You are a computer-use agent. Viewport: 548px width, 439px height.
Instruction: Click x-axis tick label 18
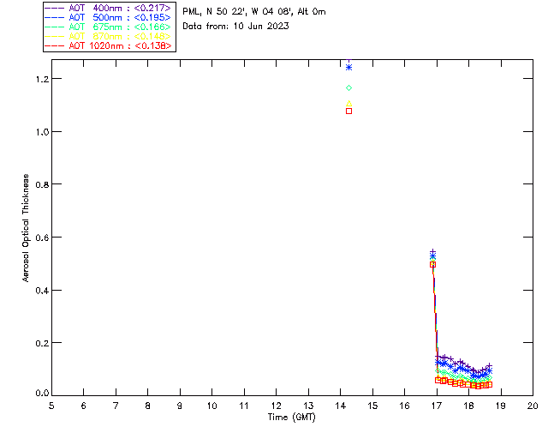468,406
